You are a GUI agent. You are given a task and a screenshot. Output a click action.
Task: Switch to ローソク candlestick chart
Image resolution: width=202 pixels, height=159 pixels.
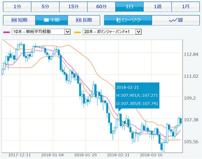(x=128, y=20)
